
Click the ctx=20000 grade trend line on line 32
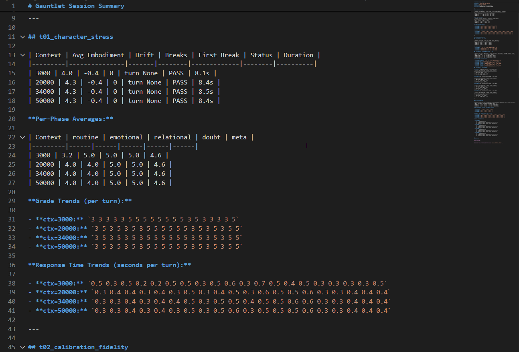[135, 229]
